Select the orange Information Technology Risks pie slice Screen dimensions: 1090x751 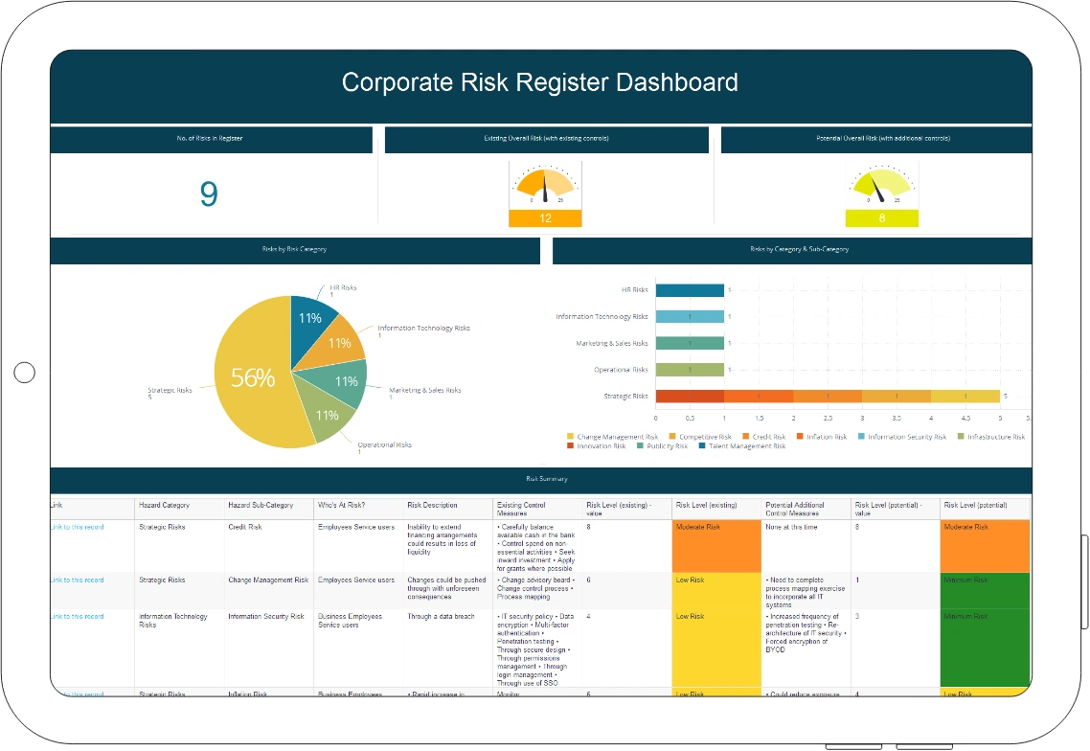339,342
